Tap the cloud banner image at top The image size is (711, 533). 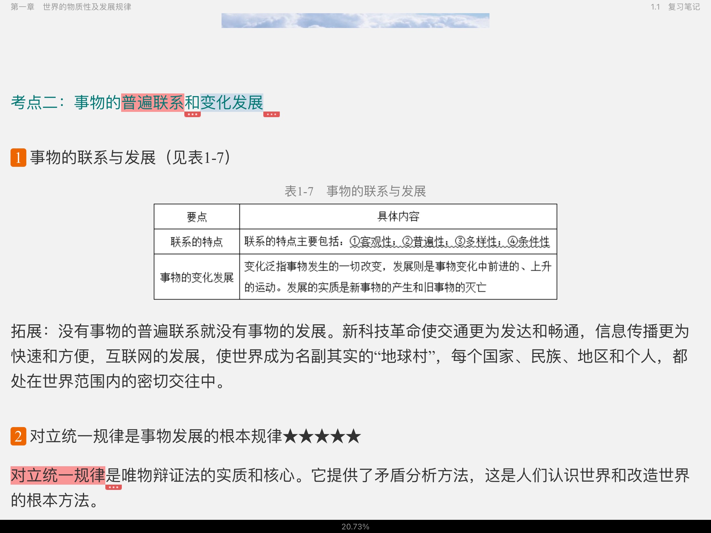(x=355, y=20)
